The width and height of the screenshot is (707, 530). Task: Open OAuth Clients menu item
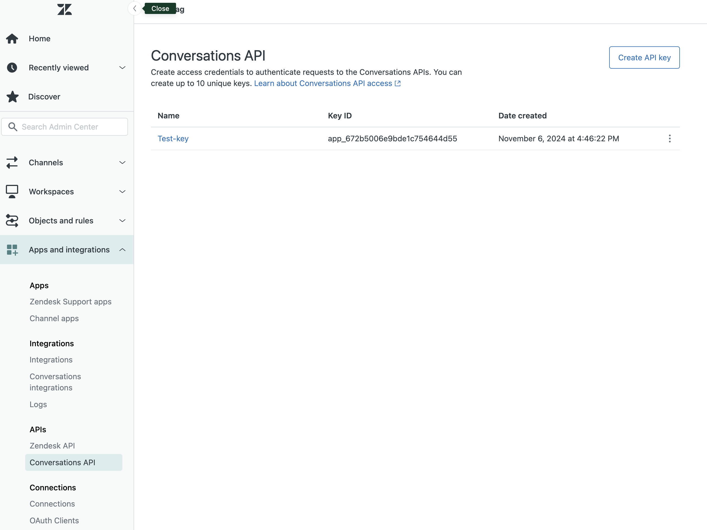tap(54, 521)
